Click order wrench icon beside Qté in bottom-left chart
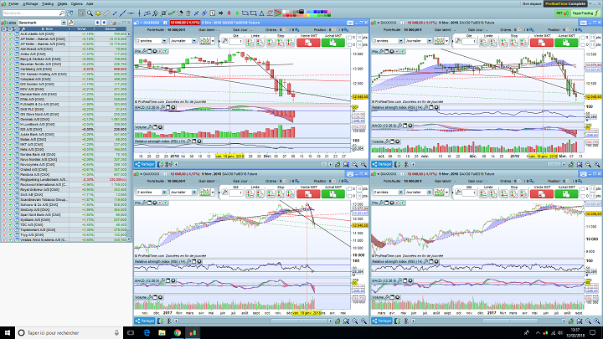Image resolution: width=603 pixels, height=339 pixels. [x=224, y=193]
